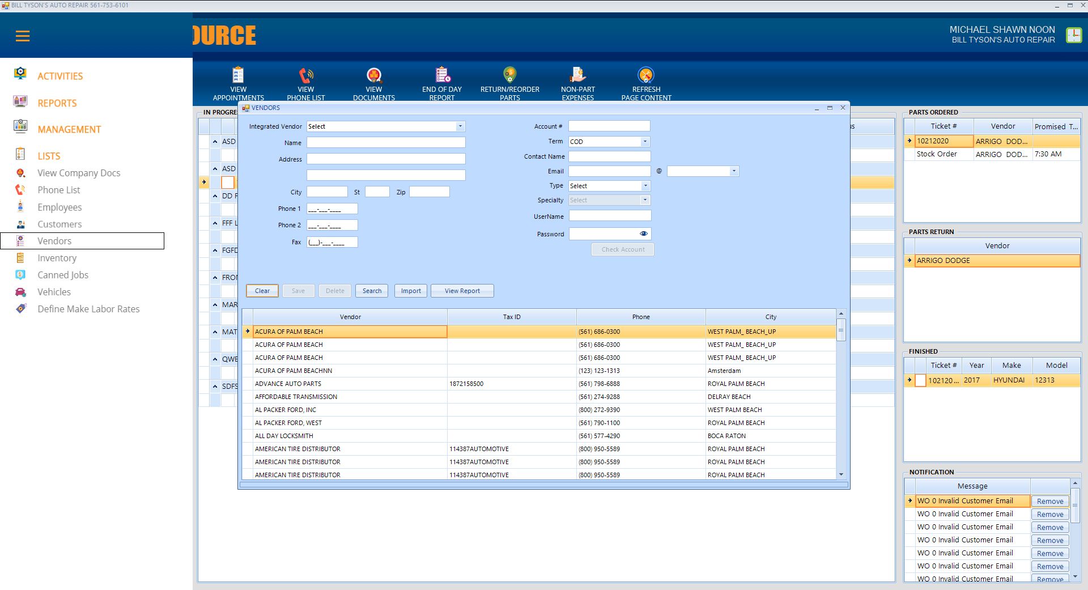The height and width of the screenshot is (590, 1088).
Task: Click the View Appointments icon
Action: pyautogui.click(x=238, y=75)
